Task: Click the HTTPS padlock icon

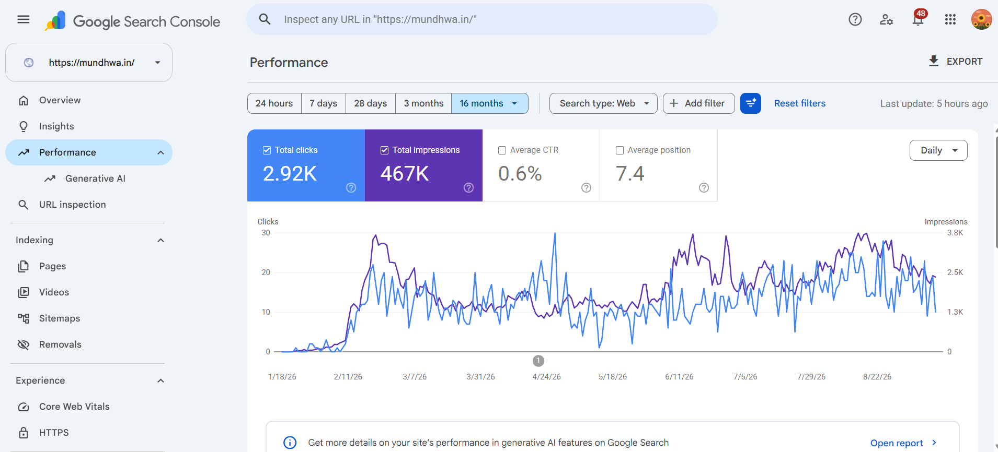Action: coord(24,433)
